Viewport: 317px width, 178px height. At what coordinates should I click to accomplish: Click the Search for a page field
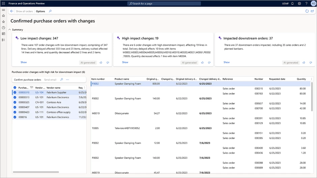(x=164, y=4)
